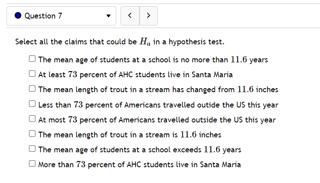Click the question prompt 'Select all the claims'
This screenshot has height=183, width=320.
(120, 42)
